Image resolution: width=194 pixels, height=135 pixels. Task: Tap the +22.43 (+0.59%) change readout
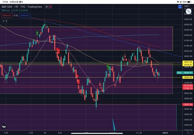point(19,11)
